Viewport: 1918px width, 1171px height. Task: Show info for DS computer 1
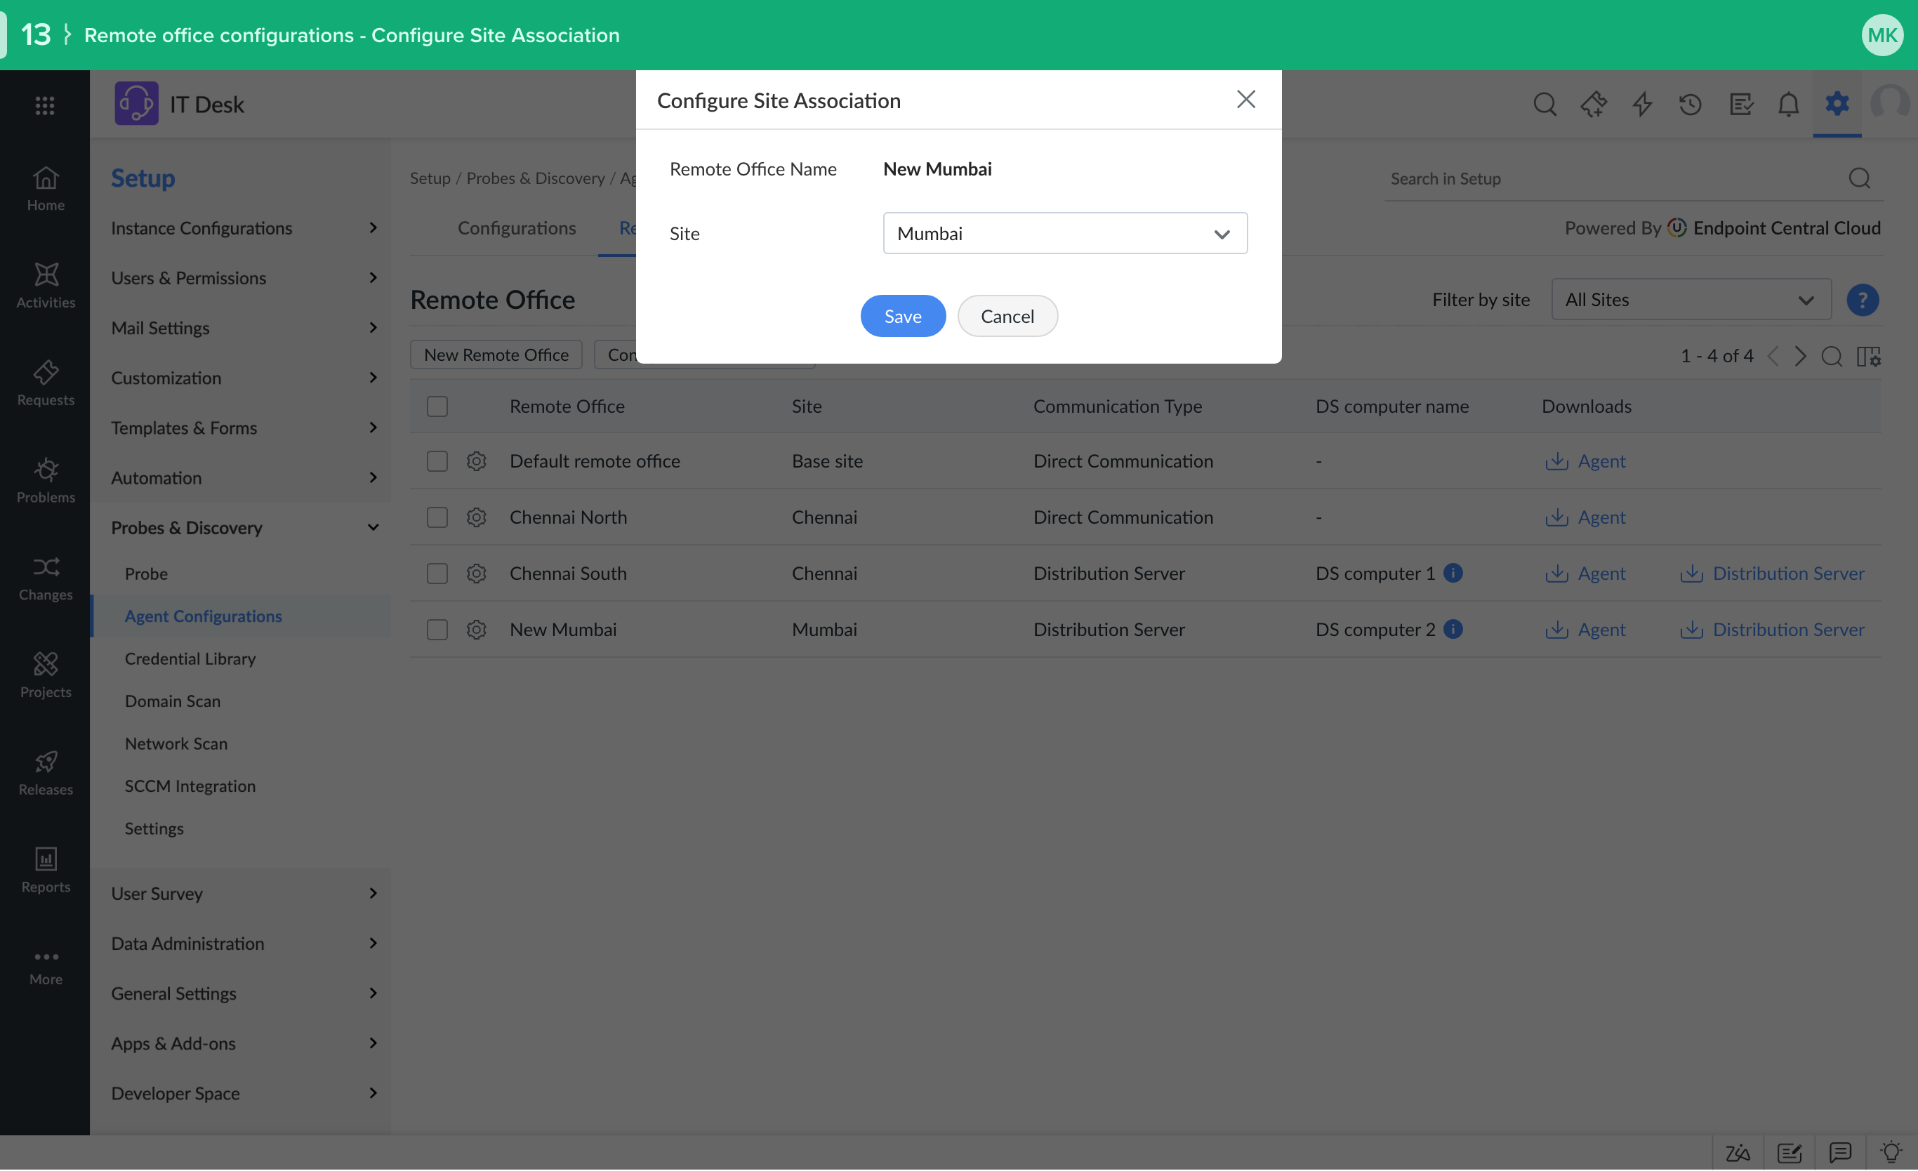click(x=1453, y=573)
